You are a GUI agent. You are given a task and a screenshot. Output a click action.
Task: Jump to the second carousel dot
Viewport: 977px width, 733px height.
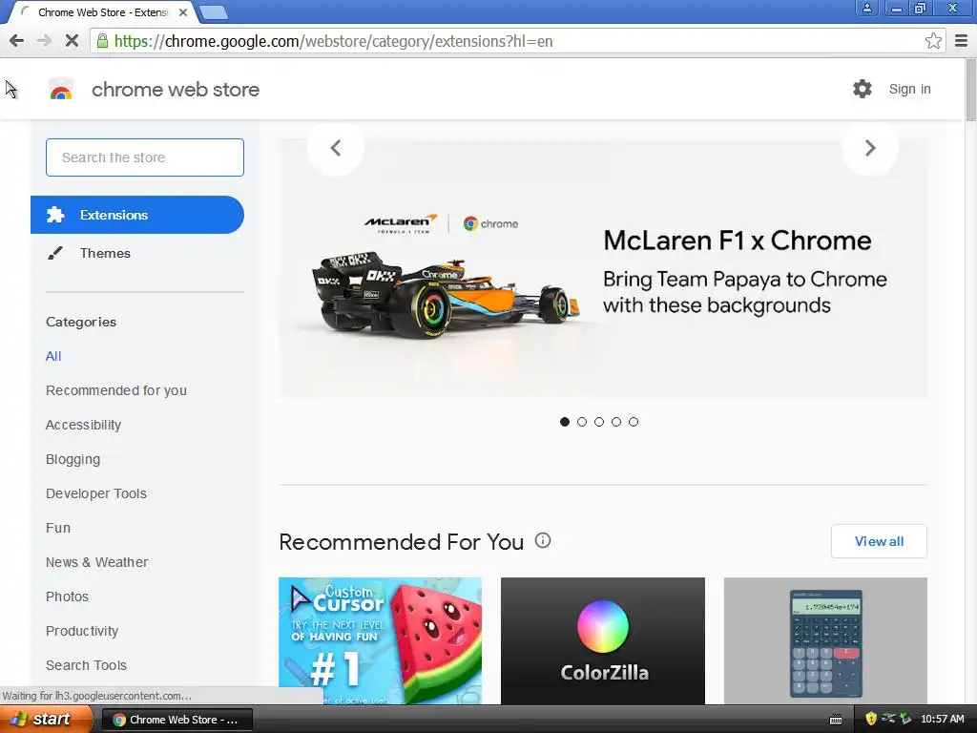coord(582,422)
